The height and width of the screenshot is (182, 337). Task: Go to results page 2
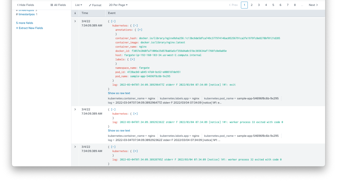tap(251, 5)
